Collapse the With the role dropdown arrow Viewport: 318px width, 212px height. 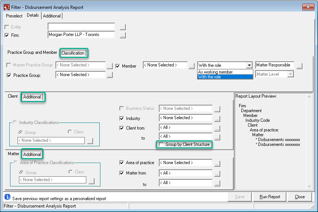[x=249, y=65]
